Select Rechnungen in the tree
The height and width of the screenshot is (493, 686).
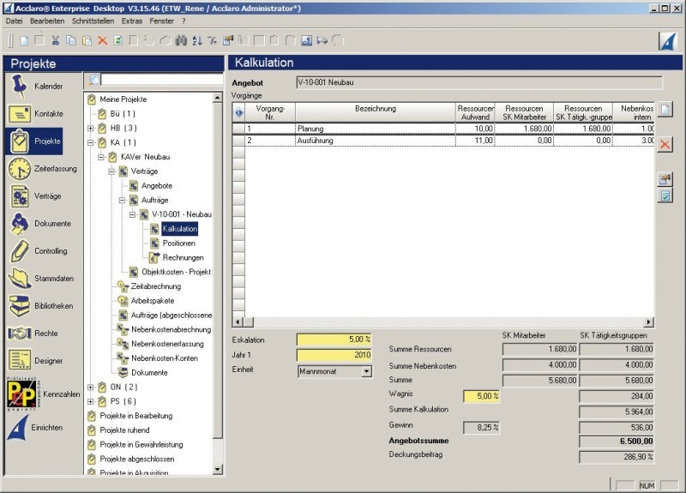(183, 258)
